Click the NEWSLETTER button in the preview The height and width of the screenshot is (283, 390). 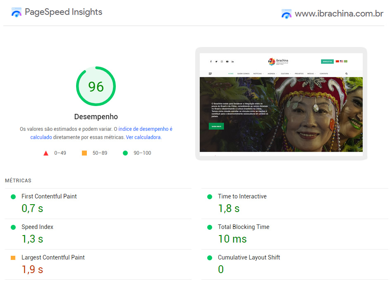coord(327,61)
